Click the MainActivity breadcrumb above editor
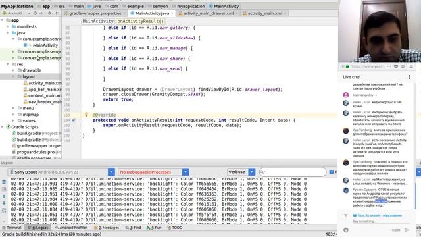Viewport: 421px width, 237px height. pos(98,21)
